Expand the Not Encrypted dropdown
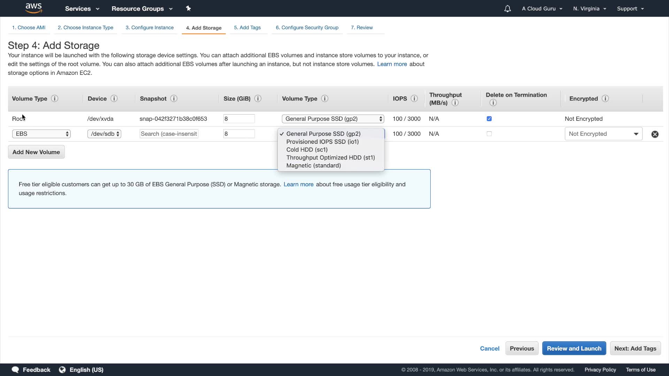The image size is (669, 376). (x=603, y=134)
